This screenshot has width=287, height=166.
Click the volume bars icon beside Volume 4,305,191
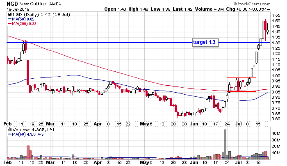(9, 130)
